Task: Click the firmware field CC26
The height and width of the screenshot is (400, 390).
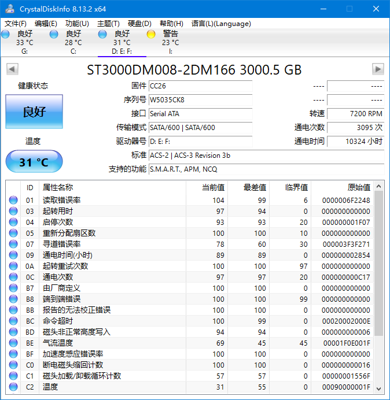Action: click(x=200, y=86)
